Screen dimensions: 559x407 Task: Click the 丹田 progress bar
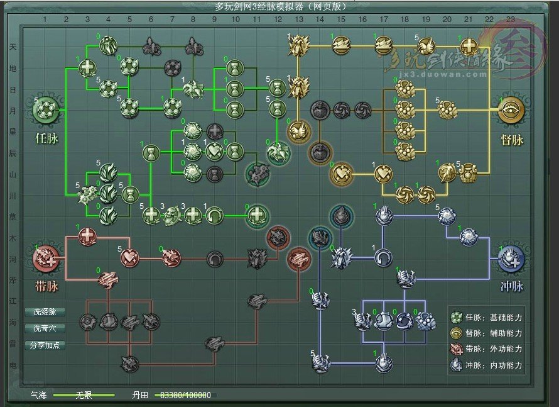(x=185, y=396)
